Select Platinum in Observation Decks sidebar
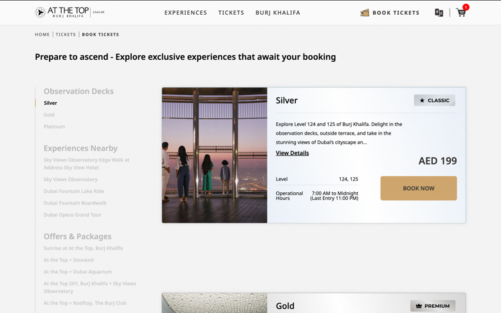501x313 pixels. (54, 127)
